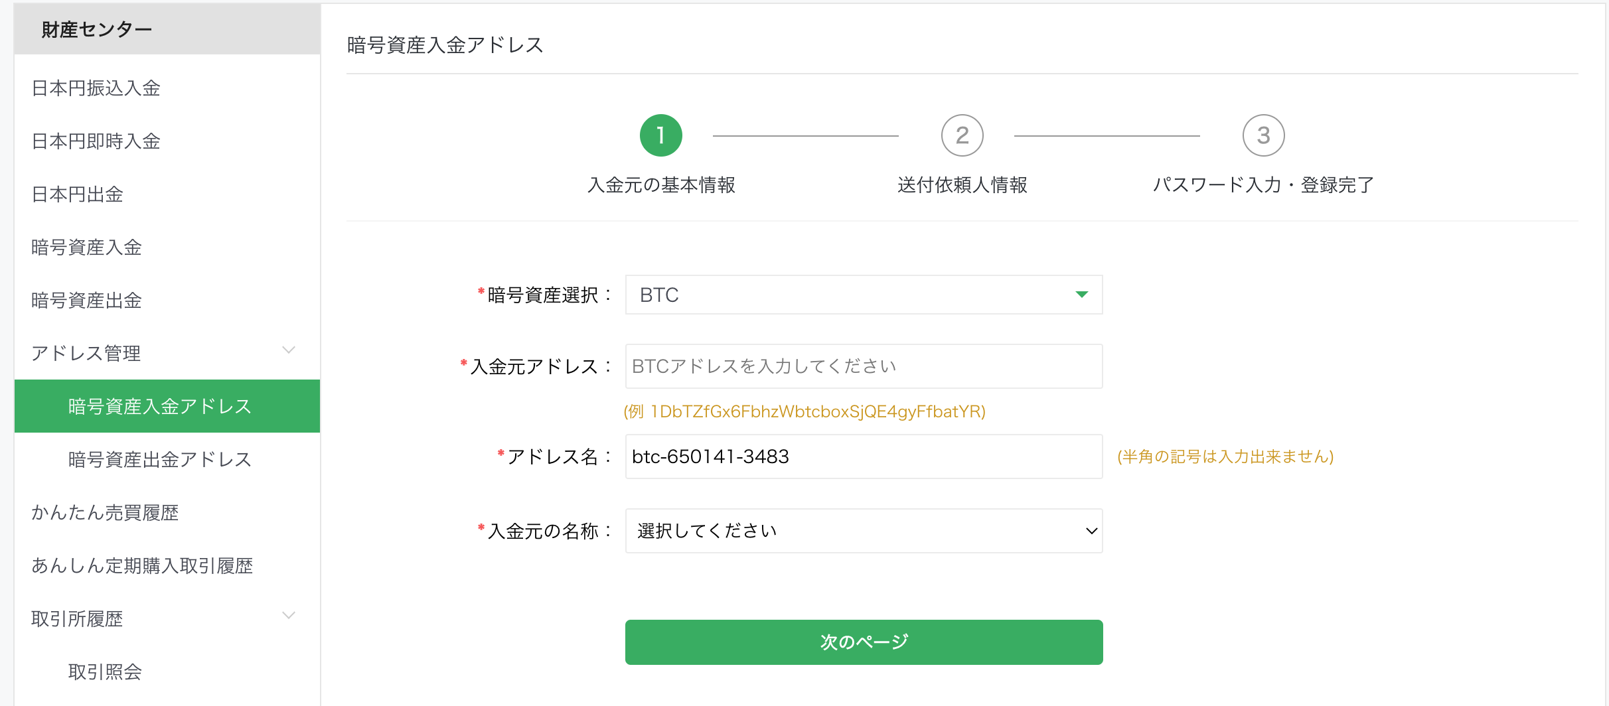1609x706 pixels.
Task: Open the 暗号資産選択 BTC dropdown
Action: pyautogui.click(x=864, y=295)
